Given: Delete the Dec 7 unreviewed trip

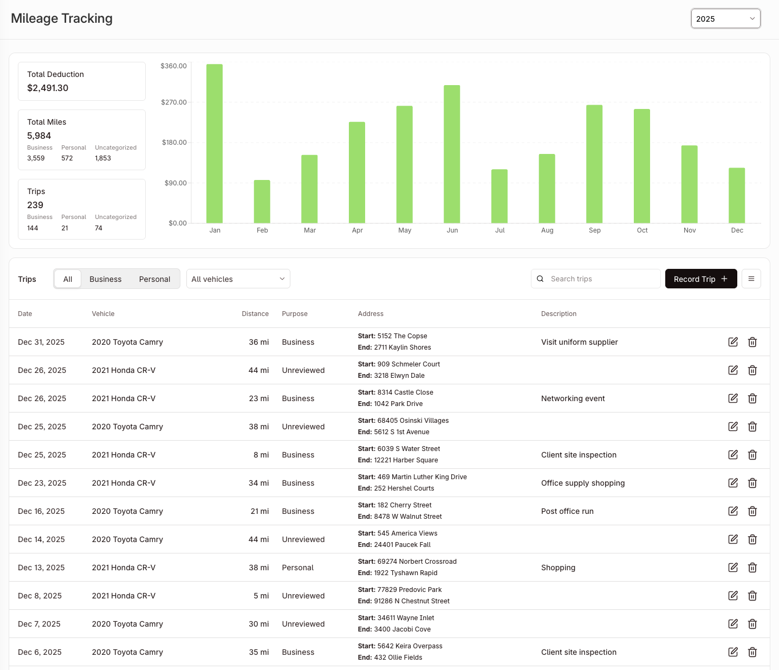Looking at the screenshot, I should tap(752, 624).
